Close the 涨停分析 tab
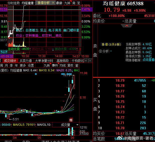Screen dimensions: 155x142 point(53,3)
